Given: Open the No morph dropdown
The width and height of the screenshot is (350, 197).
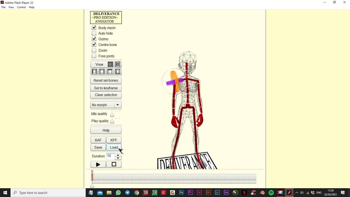Looking at the screenshot, I should click(x=106, y=105).
